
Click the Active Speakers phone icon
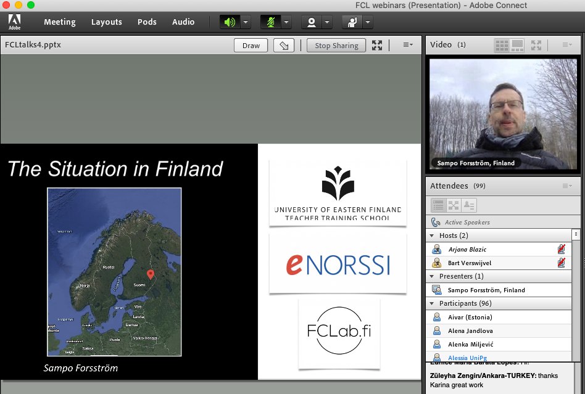[x=436, y=222]
